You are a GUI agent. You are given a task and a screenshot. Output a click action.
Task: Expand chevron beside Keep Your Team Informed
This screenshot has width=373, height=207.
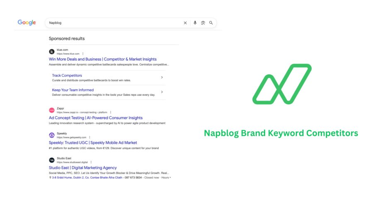[x=162, y=92]
